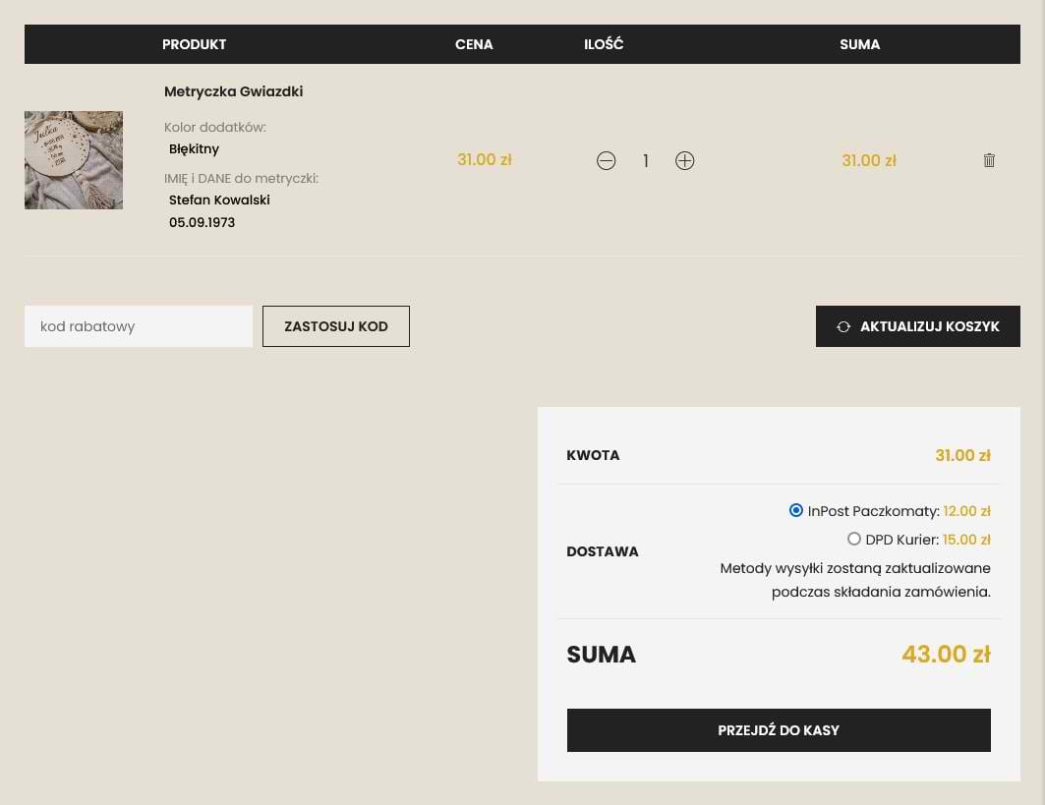Click the DPD Kurier label text

pos(901,540)
